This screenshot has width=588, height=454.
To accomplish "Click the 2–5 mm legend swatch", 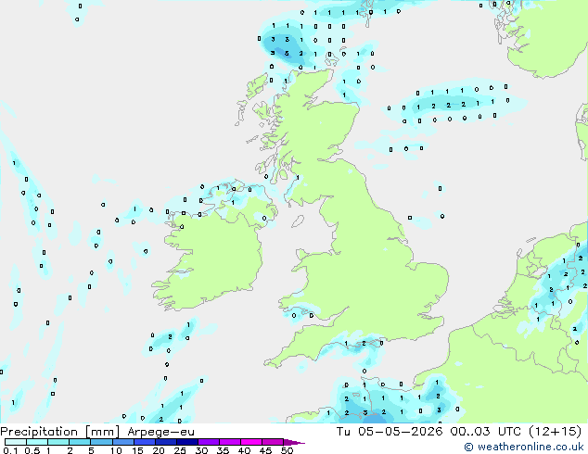I will click(x=80, y=442).
